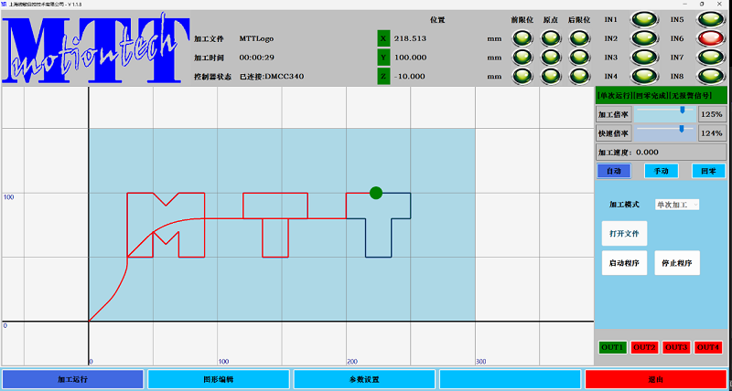Click the red 退出 exit button
The image size is (732, 391).
[x=656, y=379]
